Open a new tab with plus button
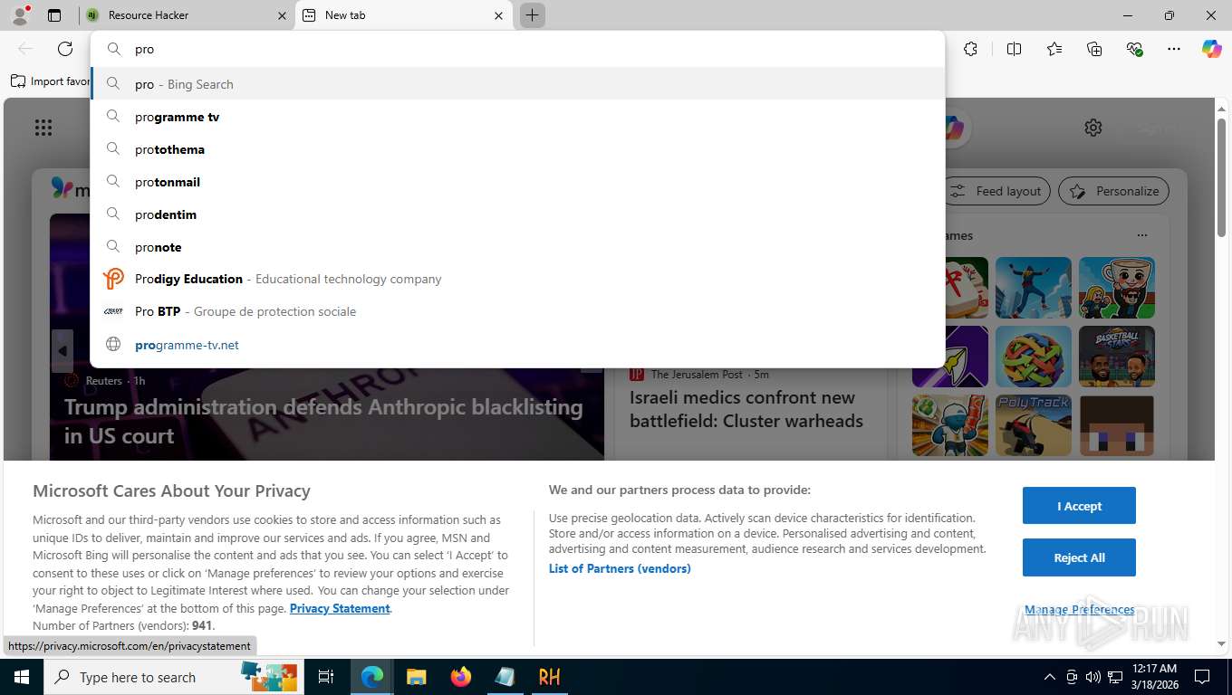 (x=533, y=15)
